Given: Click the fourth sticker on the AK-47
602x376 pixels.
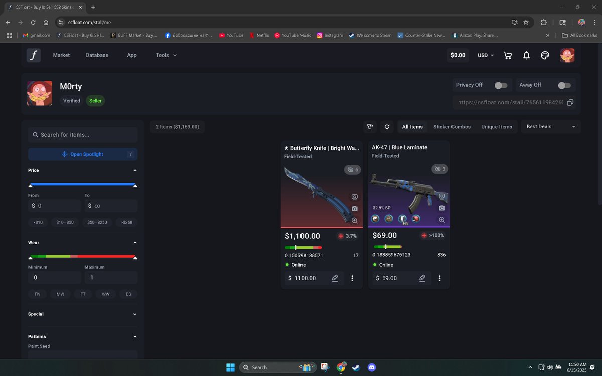Looking at the screenshot, I should tap(415, 219).
